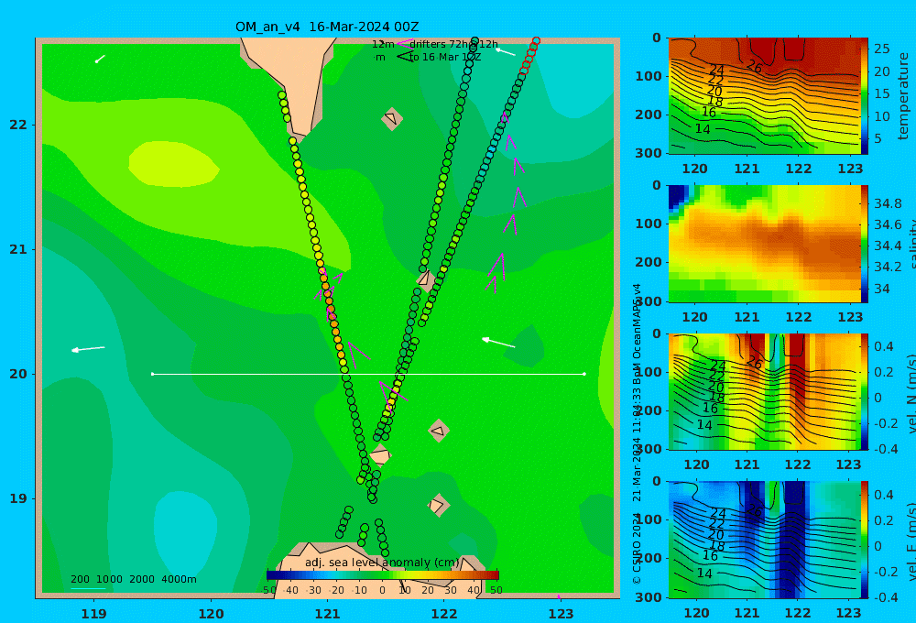
Task: Open the salinity depth section panel
Action: tap(764, 244)
